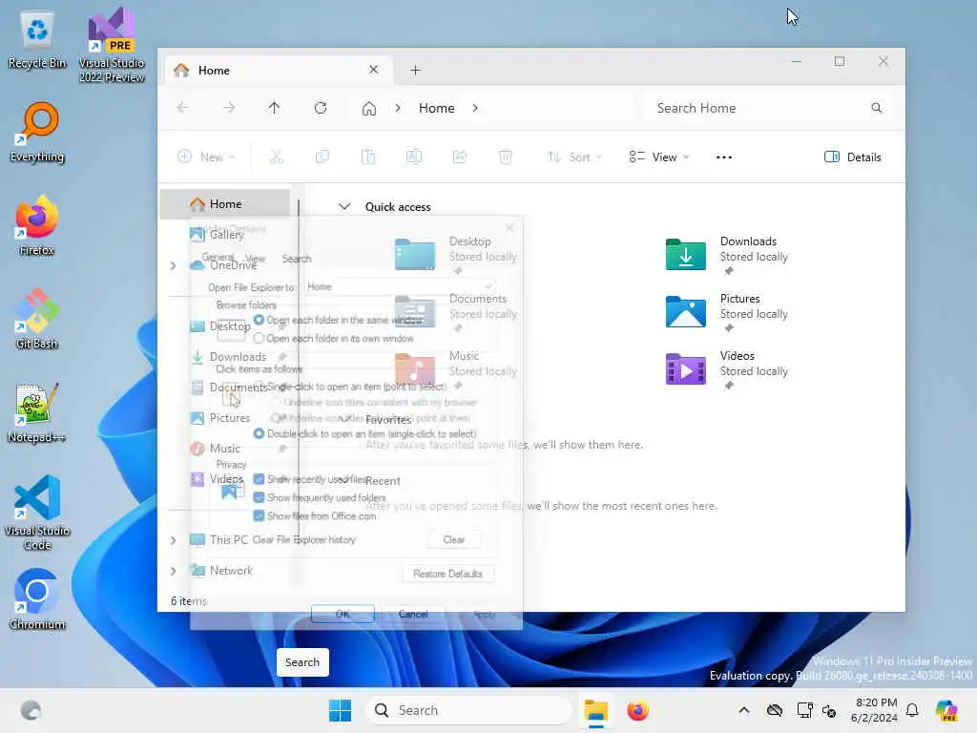This screenshot has width=977, height=733.
Task: Click the home icon in address bar
Action: pos(369,109)
